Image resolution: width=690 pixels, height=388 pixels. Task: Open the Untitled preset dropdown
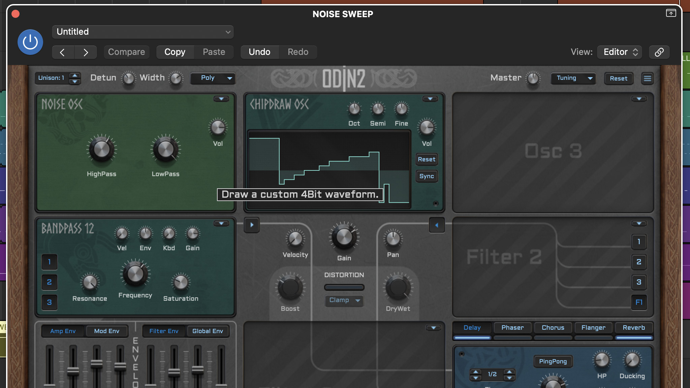coord(143,32)
